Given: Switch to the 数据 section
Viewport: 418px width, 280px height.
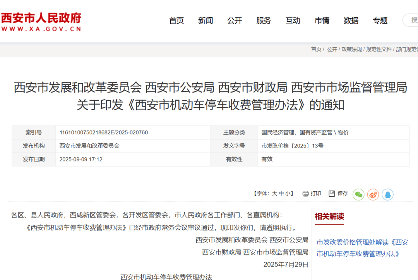Looking at the screenshot, I should click(x=351, y=21).
